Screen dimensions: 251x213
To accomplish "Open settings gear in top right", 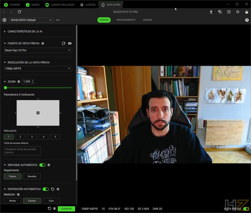I will [238, 12].
